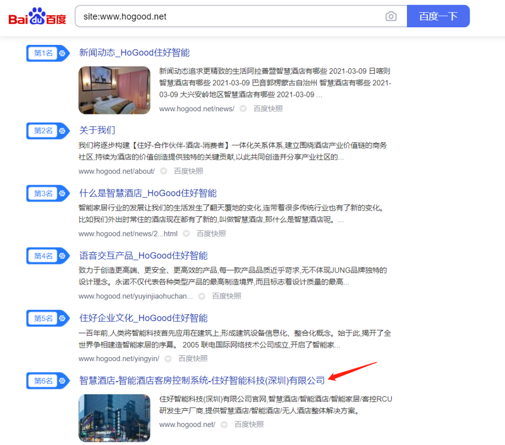Open 百度快照 for the 住好企业文化 result
505x445 pixels.
tap(192, 358)
